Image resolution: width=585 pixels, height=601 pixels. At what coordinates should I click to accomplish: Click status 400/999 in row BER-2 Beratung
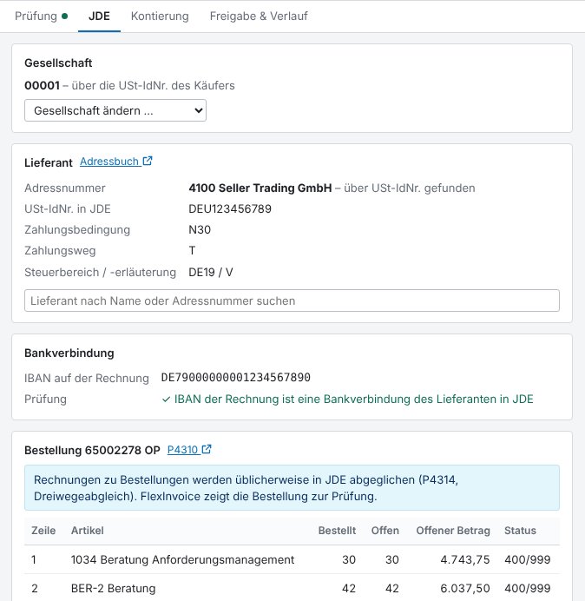click(528, 588)
